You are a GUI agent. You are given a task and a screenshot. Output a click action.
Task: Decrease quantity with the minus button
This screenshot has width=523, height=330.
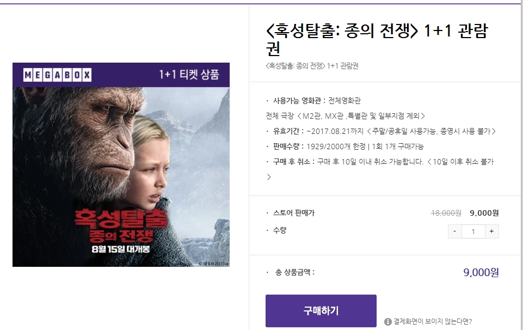click(454, 231)
